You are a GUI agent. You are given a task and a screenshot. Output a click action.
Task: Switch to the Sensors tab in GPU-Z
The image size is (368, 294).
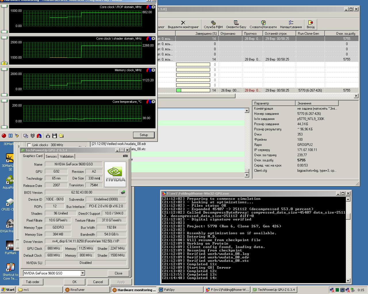pyautogui.click(x=51, y=156)
